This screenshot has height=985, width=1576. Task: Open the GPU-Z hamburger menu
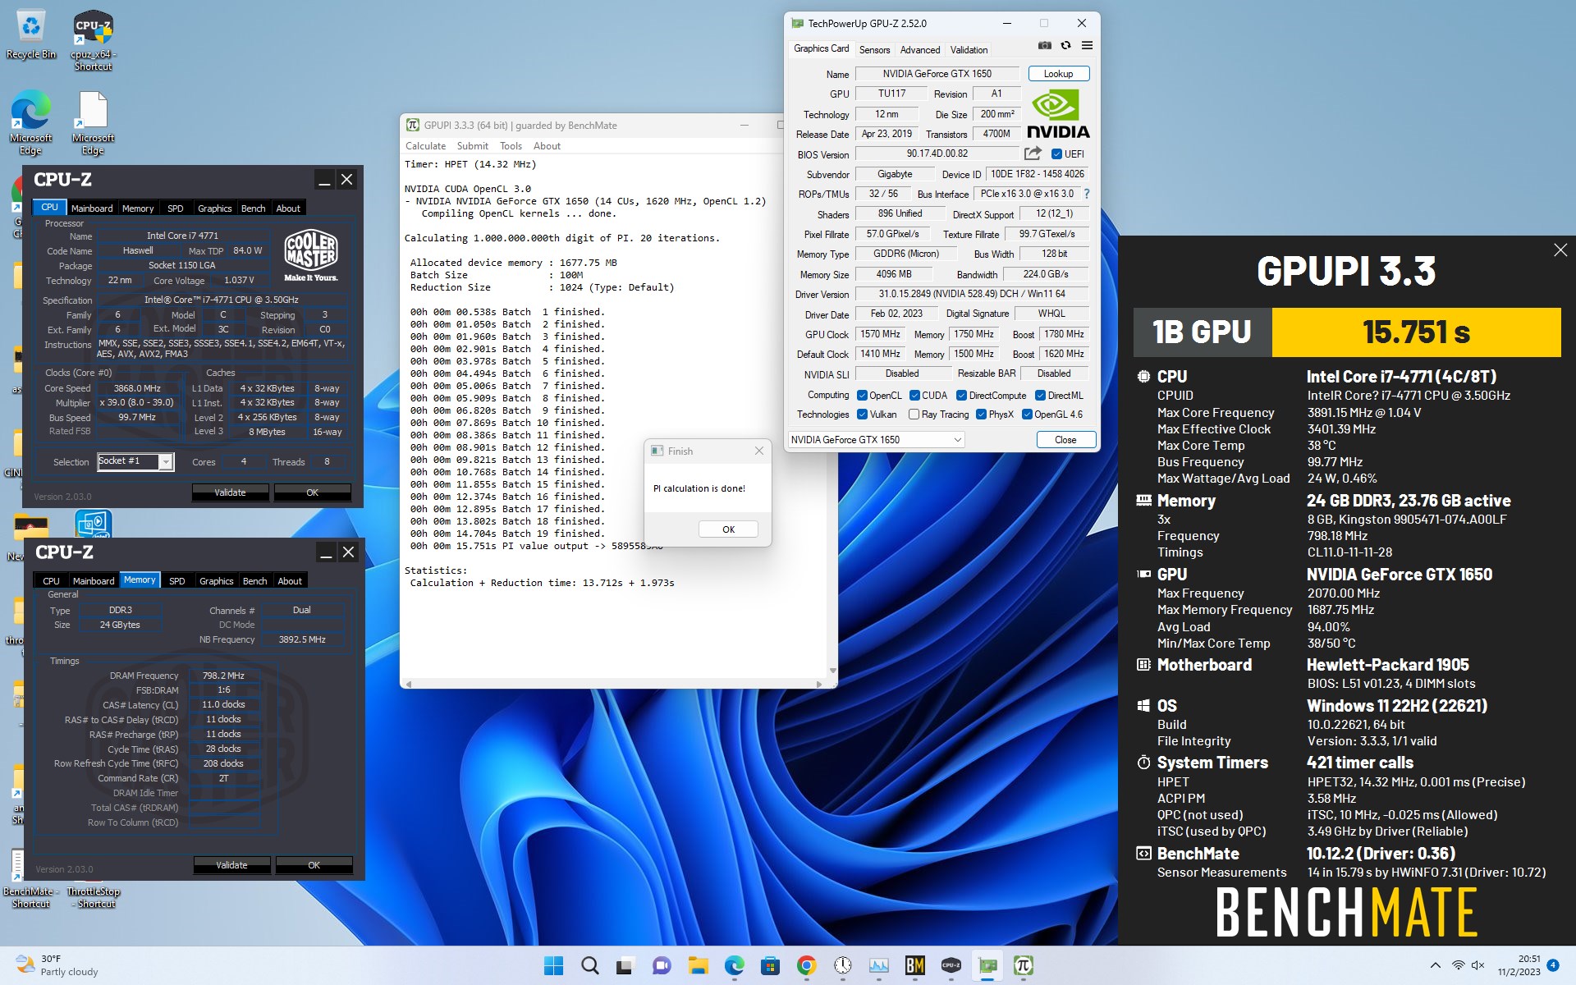[x=1087, y=46]
